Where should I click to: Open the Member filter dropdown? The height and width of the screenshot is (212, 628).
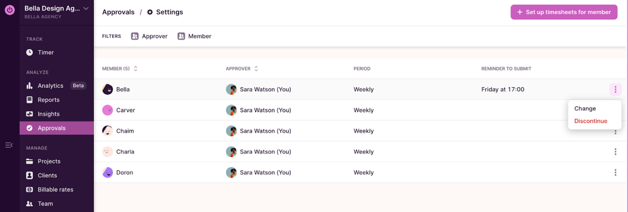194,36
